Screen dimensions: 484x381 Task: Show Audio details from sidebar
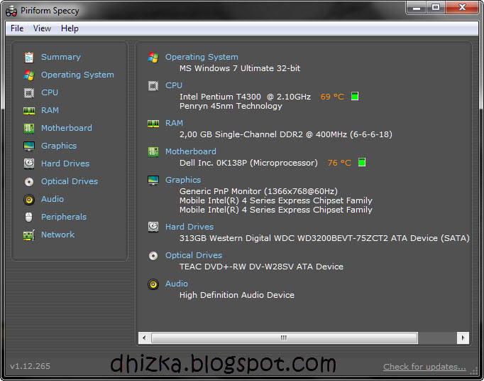tap(53, 199)
